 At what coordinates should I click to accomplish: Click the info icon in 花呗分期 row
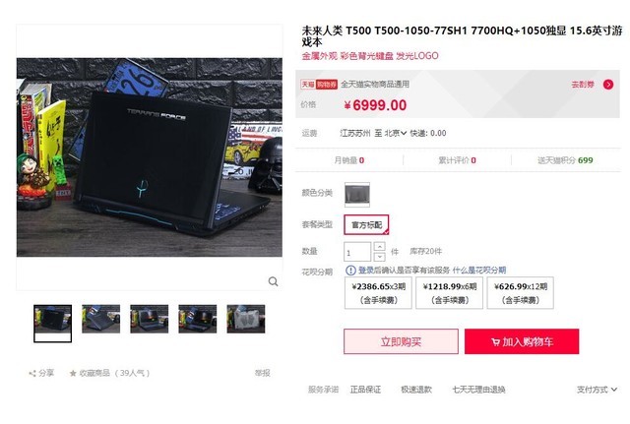tap(350, 271)
